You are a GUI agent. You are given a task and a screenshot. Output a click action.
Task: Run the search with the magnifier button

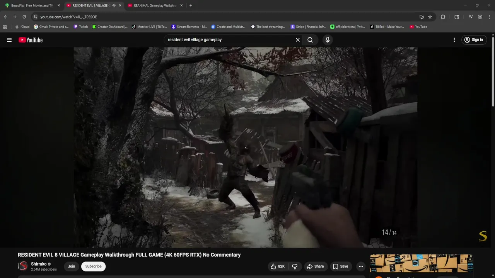click(310, 40)
